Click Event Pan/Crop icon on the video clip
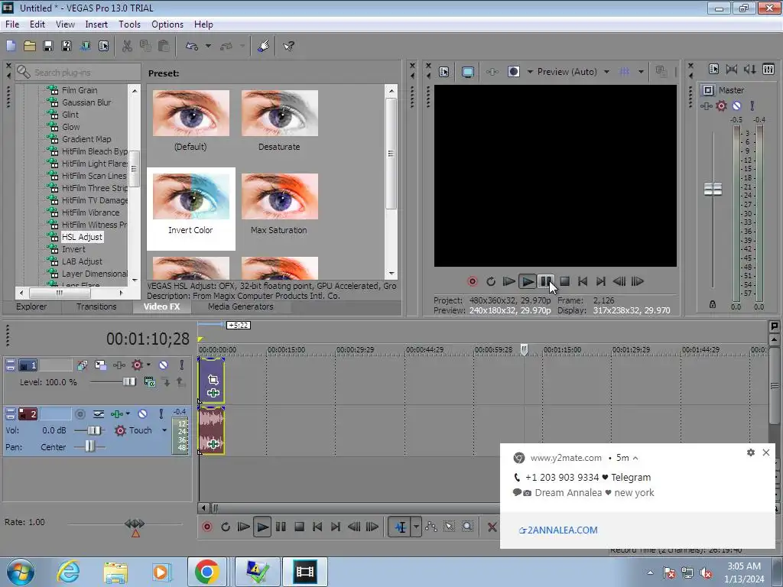783x587 pixels. click(213, 380)
